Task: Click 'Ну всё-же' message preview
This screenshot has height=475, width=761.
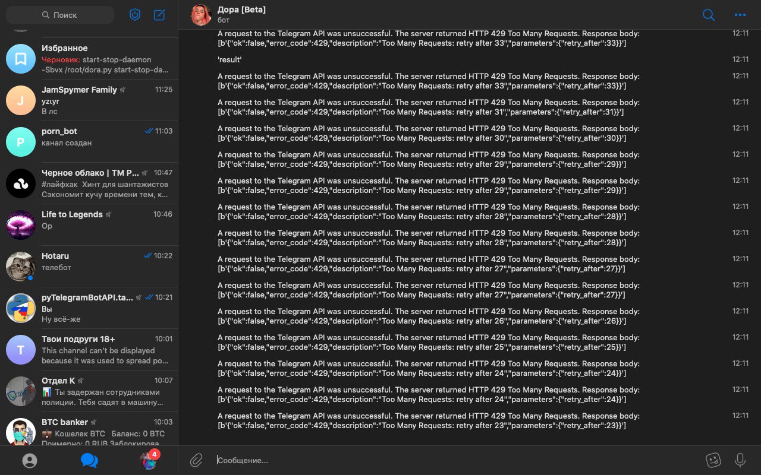Action: [x=61, y=319]
